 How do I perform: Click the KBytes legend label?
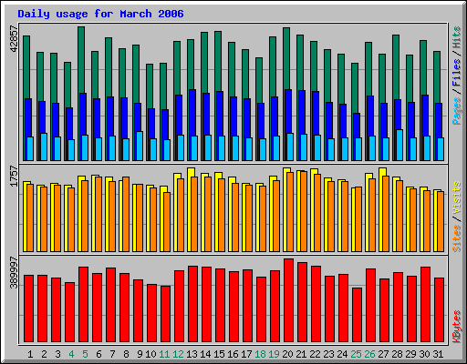tap(457, 327)
